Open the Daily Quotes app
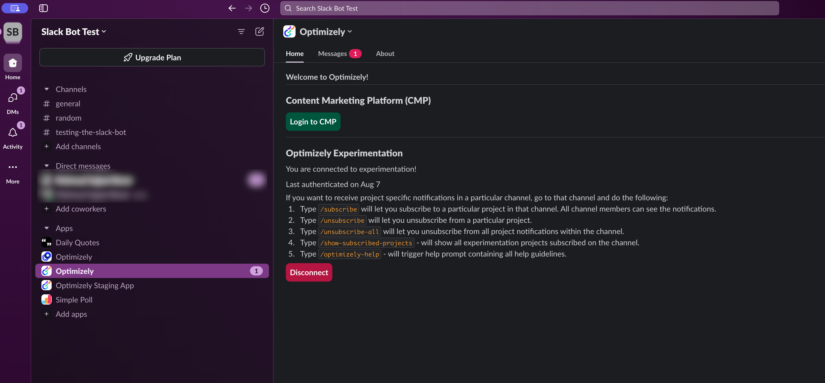 (77, 242)
